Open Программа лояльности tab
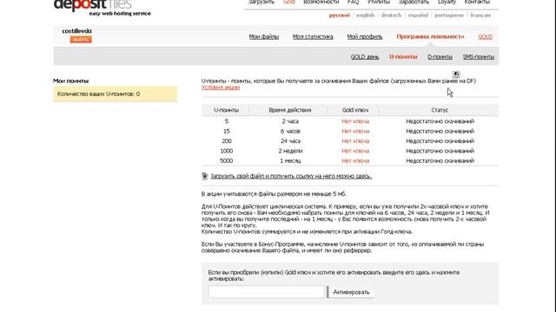Screen dimensions: 556x312 430,36
